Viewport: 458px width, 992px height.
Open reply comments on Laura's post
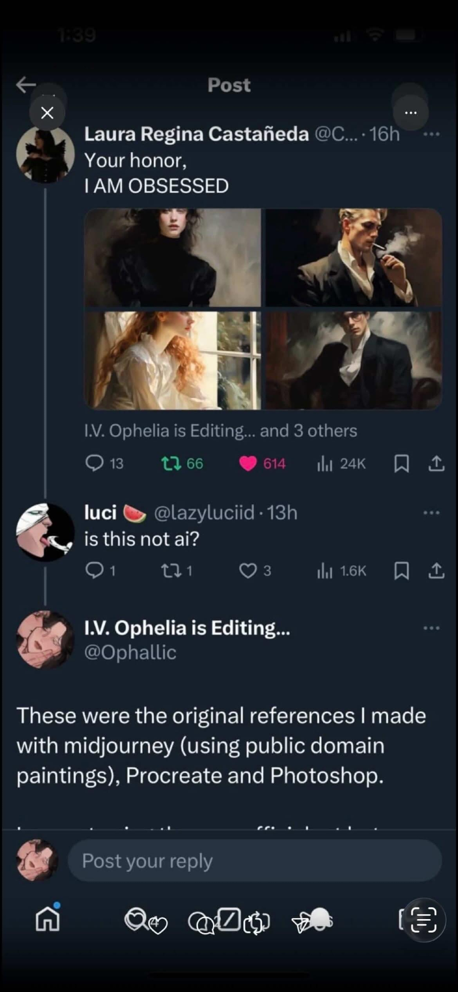(x=94, y=463)
